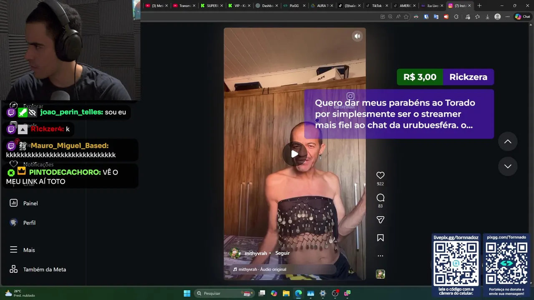Click the Mais hamburger icon
The image size is (534, 300).
point(14,250)
